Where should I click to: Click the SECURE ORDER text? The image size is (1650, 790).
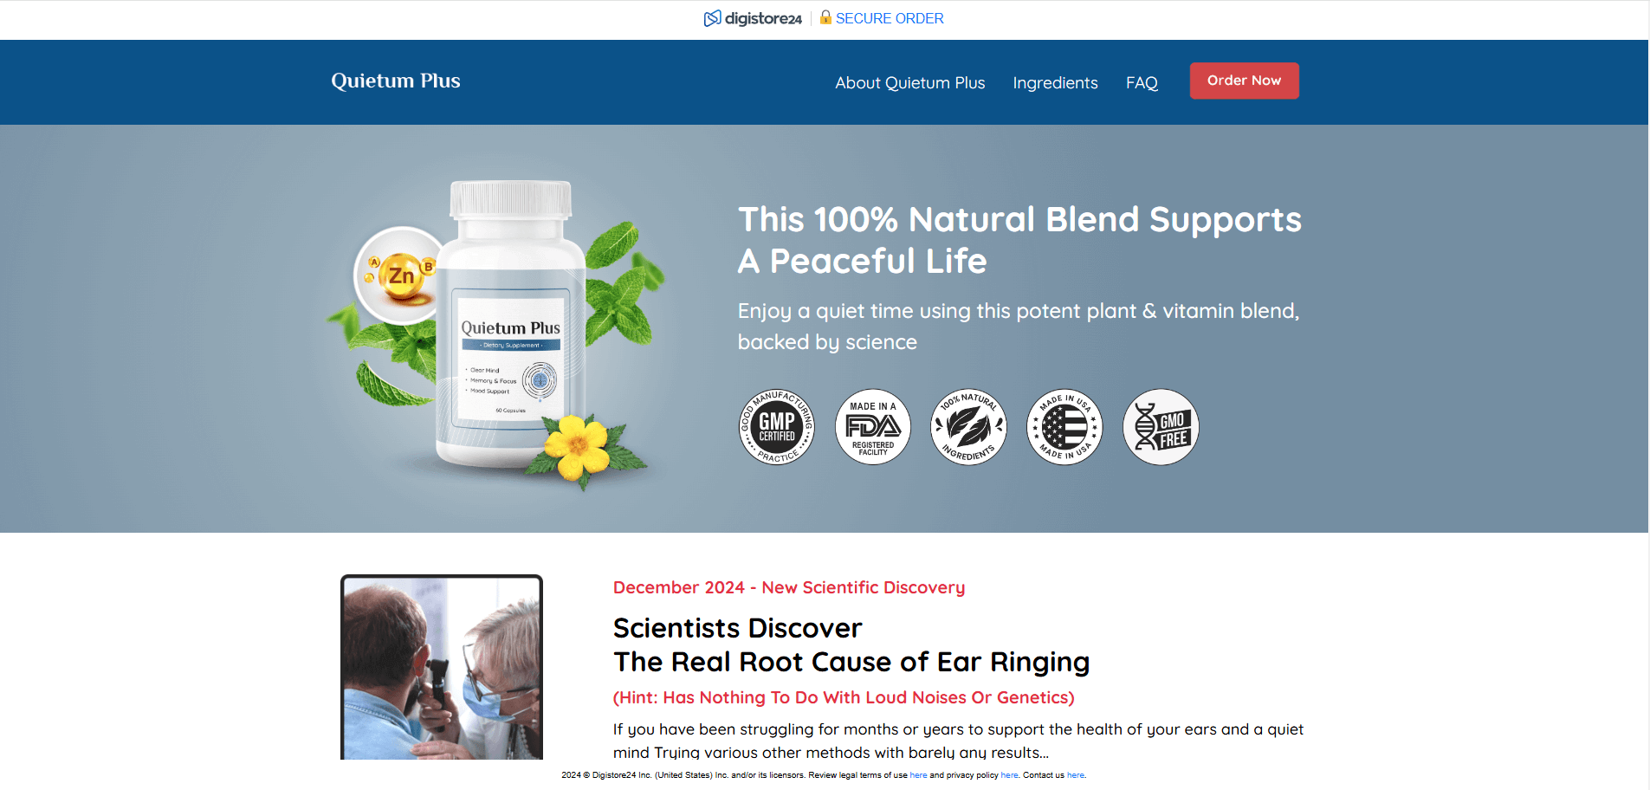pos(890,18)
